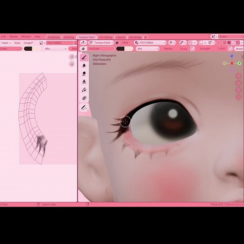Click the Scene selector icon
The image size is (244, 244).
coord(214,37)
